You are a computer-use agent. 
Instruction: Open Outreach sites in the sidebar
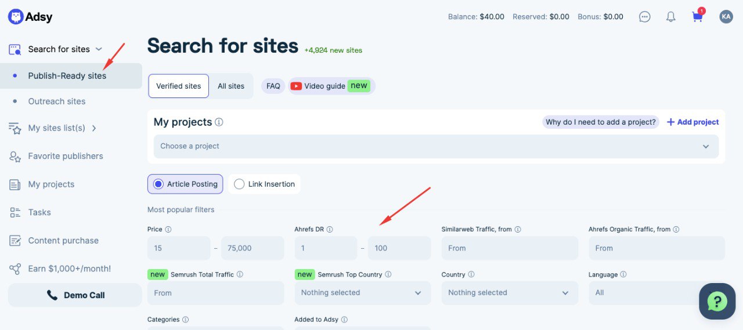[57, 101]
